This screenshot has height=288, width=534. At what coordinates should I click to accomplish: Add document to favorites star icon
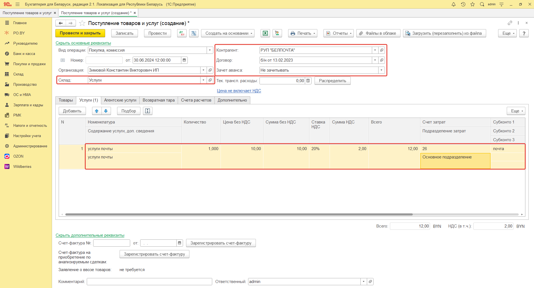(x=82, y=23)
